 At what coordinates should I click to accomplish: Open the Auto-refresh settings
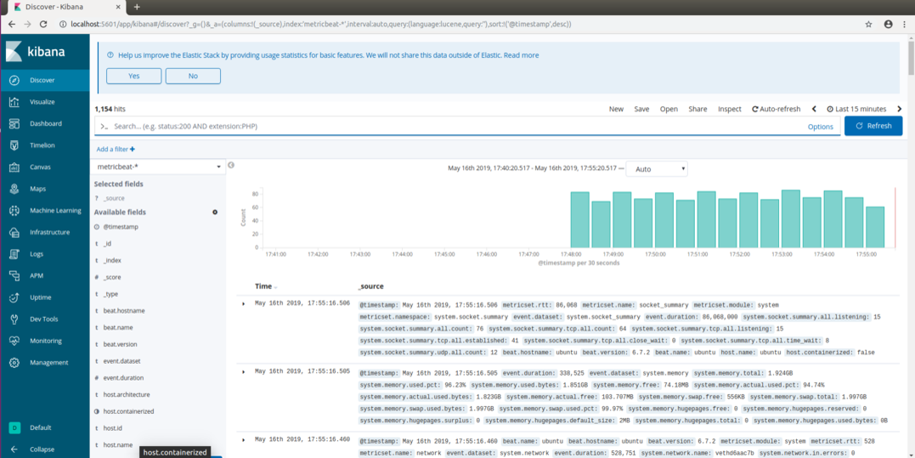click(777, 109)
